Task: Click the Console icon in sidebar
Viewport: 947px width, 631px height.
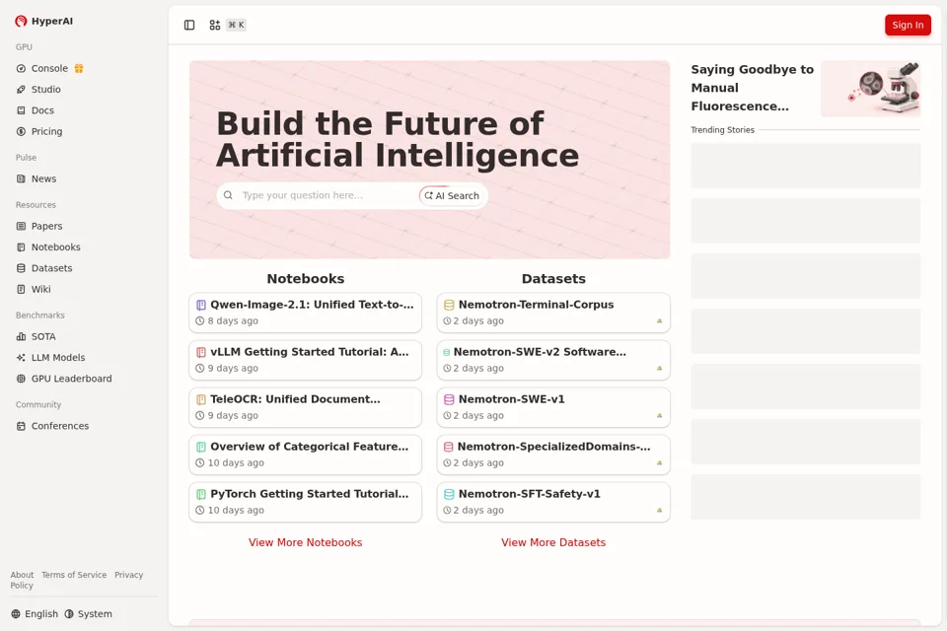Action: (x=21, y=69)
